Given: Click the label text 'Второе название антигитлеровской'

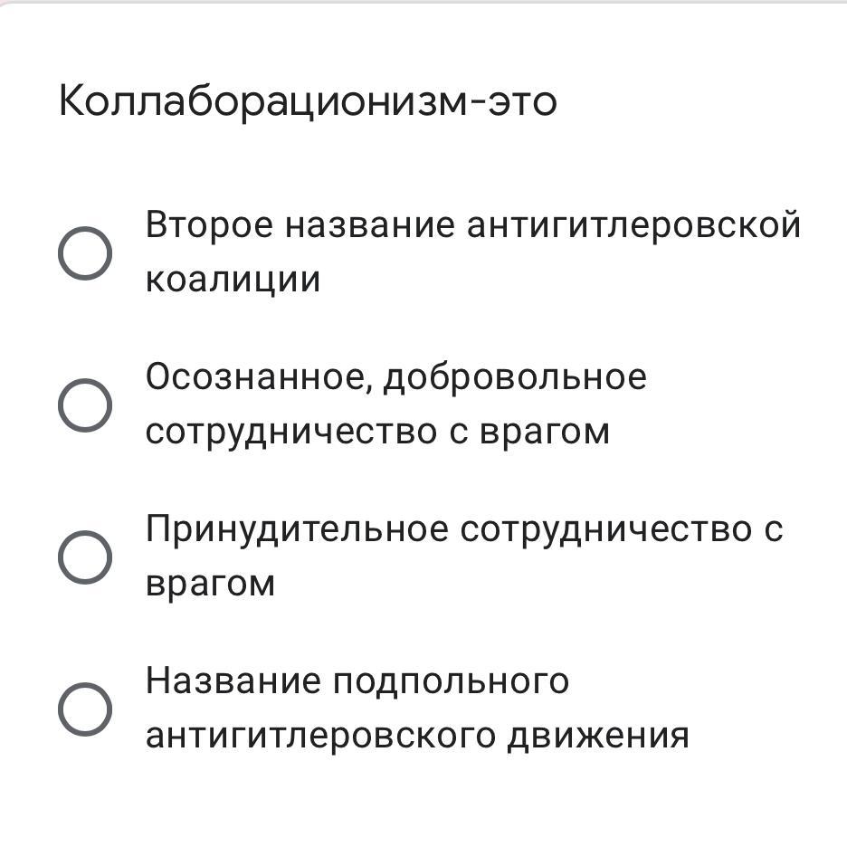Looking at the screenshot, I should (x=473, y=224).
